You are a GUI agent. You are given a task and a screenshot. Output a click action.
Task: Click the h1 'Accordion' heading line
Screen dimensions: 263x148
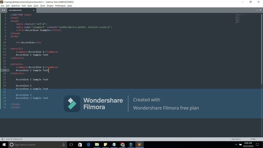pos(28,42)
